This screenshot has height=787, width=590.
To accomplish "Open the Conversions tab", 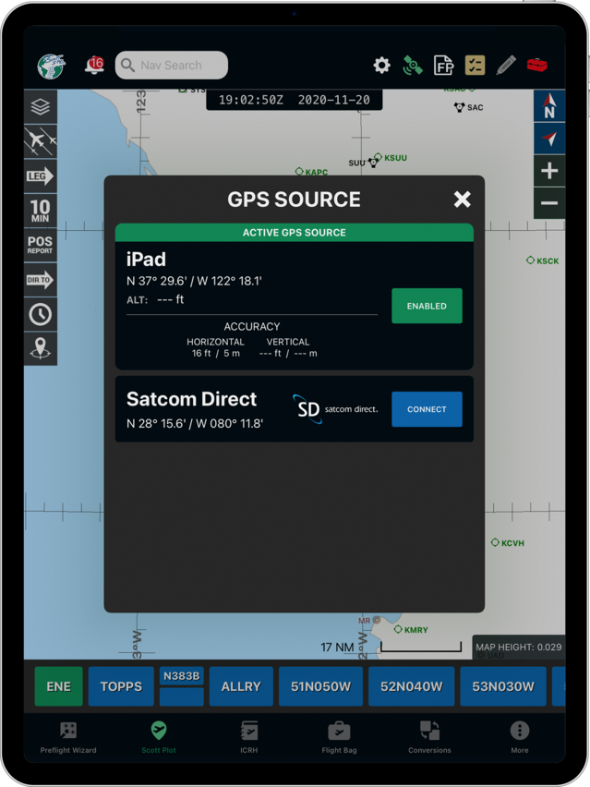I will click(429, 736).
